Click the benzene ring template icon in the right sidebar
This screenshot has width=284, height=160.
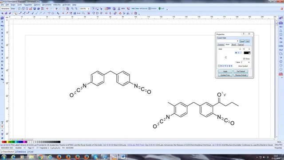click(281, 61)
